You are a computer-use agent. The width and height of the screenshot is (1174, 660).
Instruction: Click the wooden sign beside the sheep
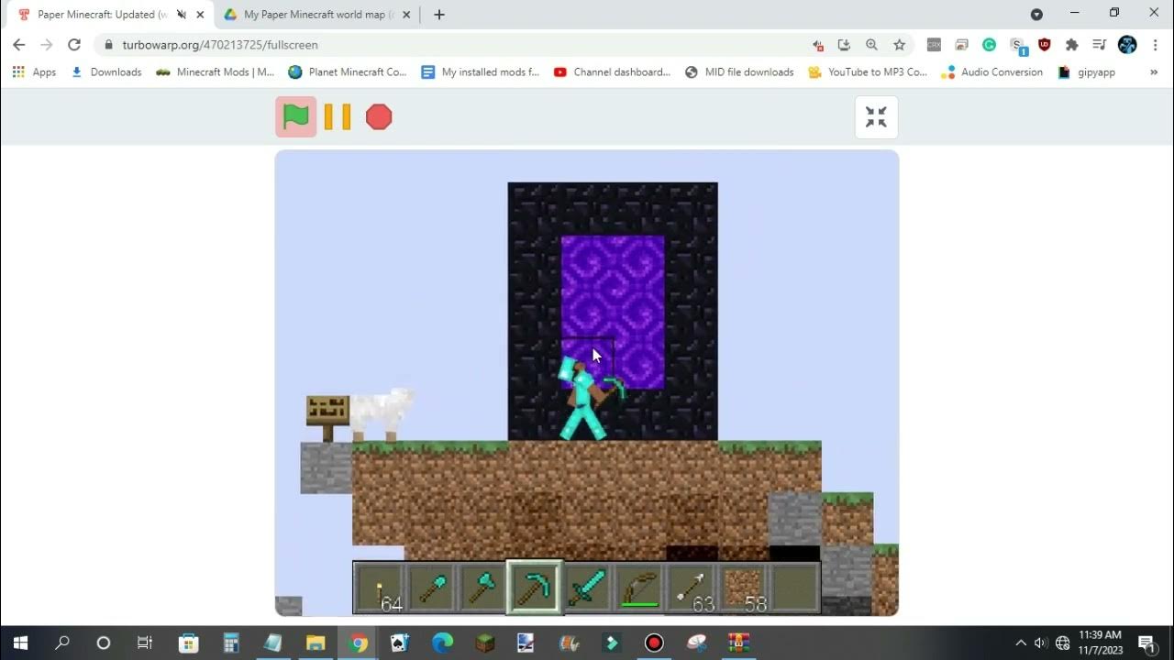pos(327,418)
